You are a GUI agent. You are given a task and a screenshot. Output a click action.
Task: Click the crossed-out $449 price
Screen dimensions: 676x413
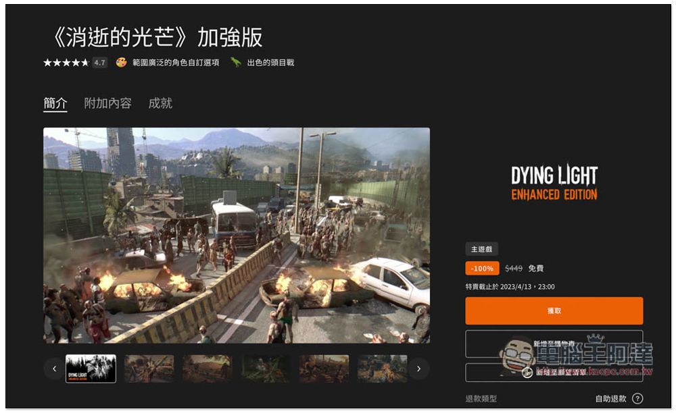(x=514, y=269)
